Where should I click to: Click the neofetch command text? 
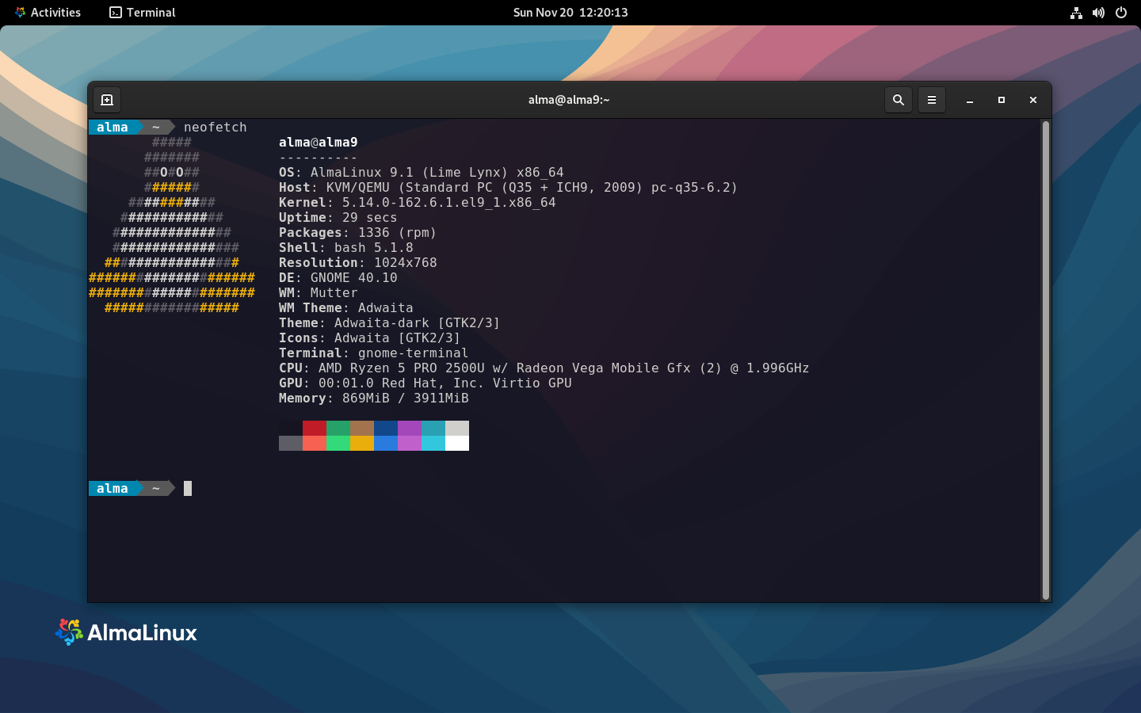point(216,128)
